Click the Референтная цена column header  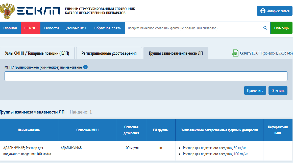point(278,130)
